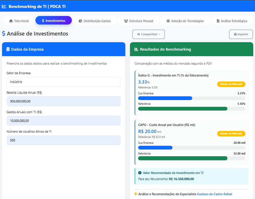Image resolution: width=255 pixels, height=199 pixels.
Task: Click the lightbulb icon beside Análise e Recomendações
Action: 135,194
